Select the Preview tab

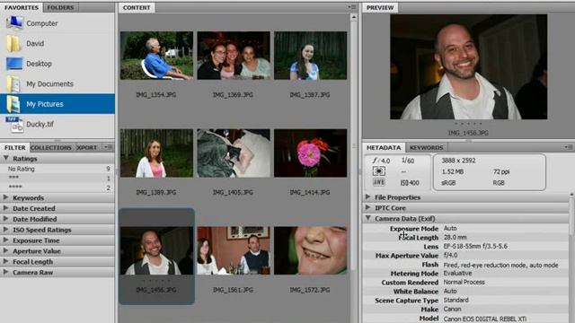380,7
